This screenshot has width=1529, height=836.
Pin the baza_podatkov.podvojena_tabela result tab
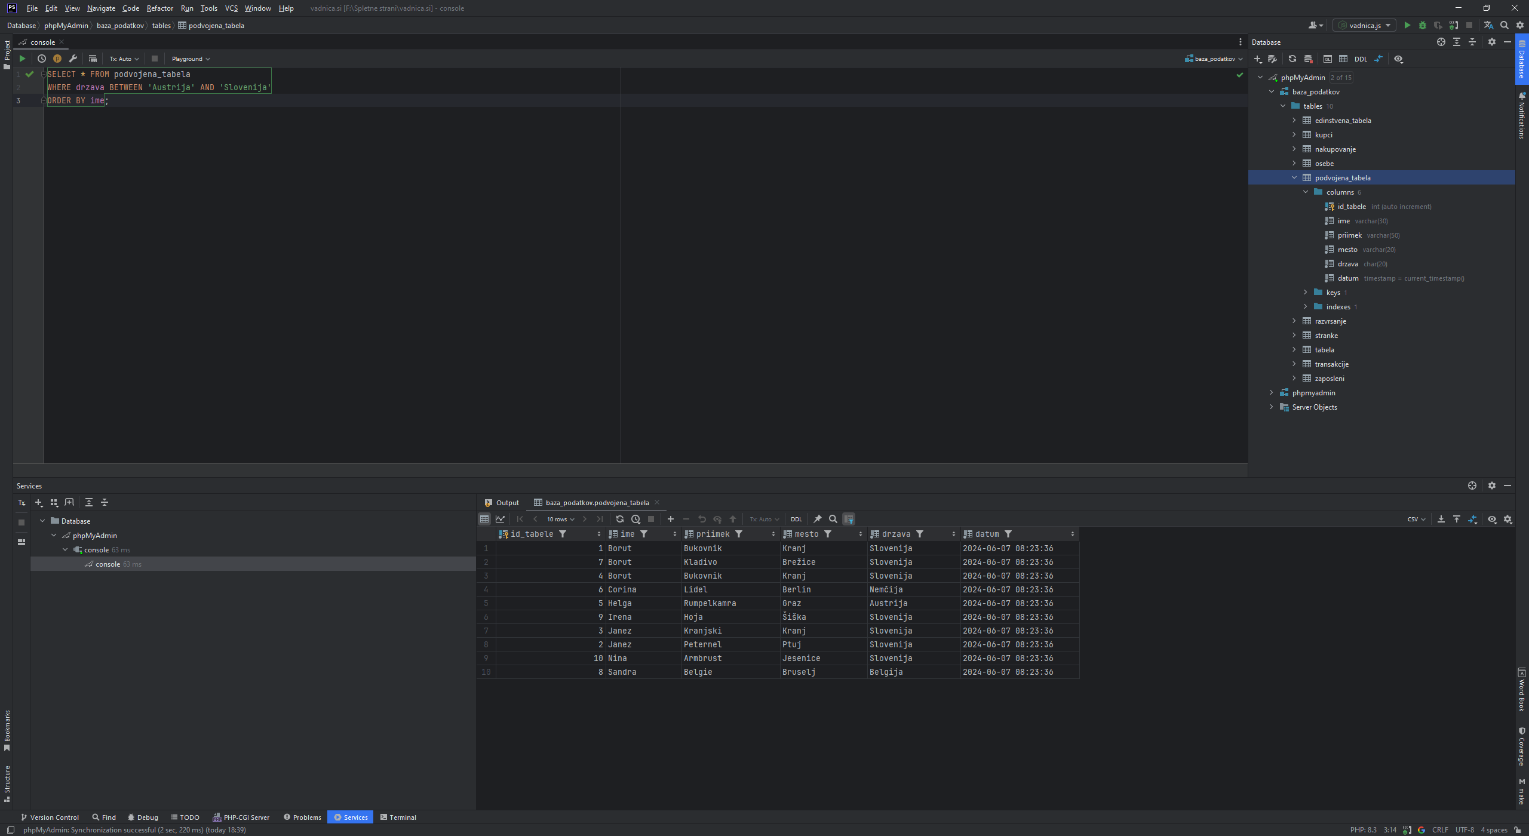coord(818,519)
